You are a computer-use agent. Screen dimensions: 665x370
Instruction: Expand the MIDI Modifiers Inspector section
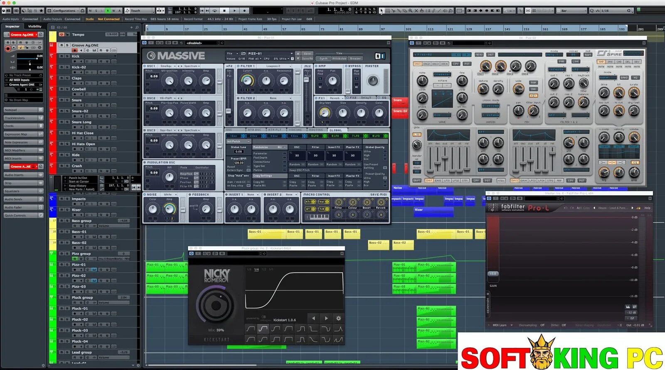24,150
